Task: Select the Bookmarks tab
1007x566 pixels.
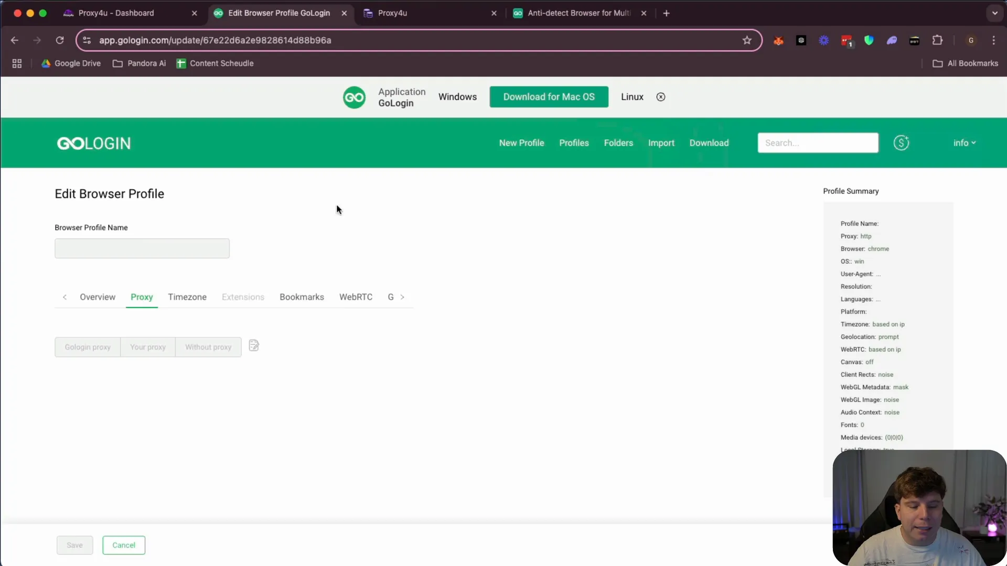Action: [x=302, y=297]
